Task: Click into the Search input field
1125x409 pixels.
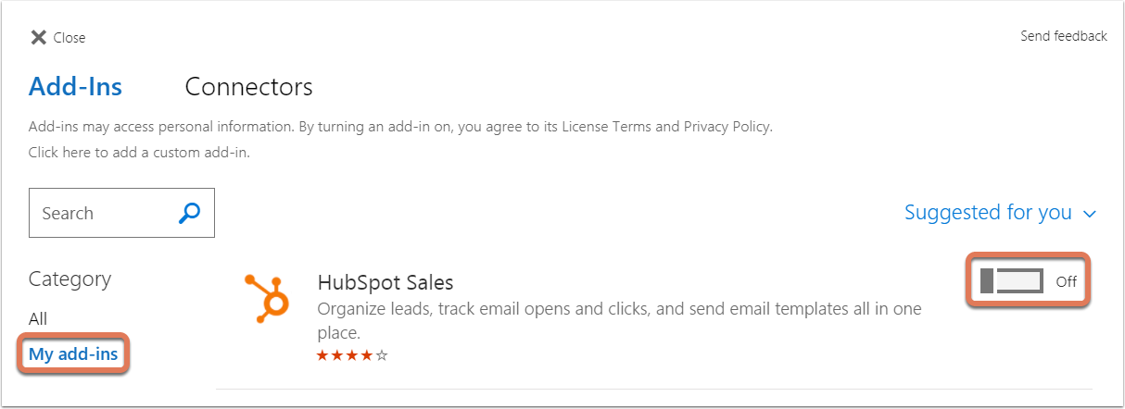Action: 102,213
